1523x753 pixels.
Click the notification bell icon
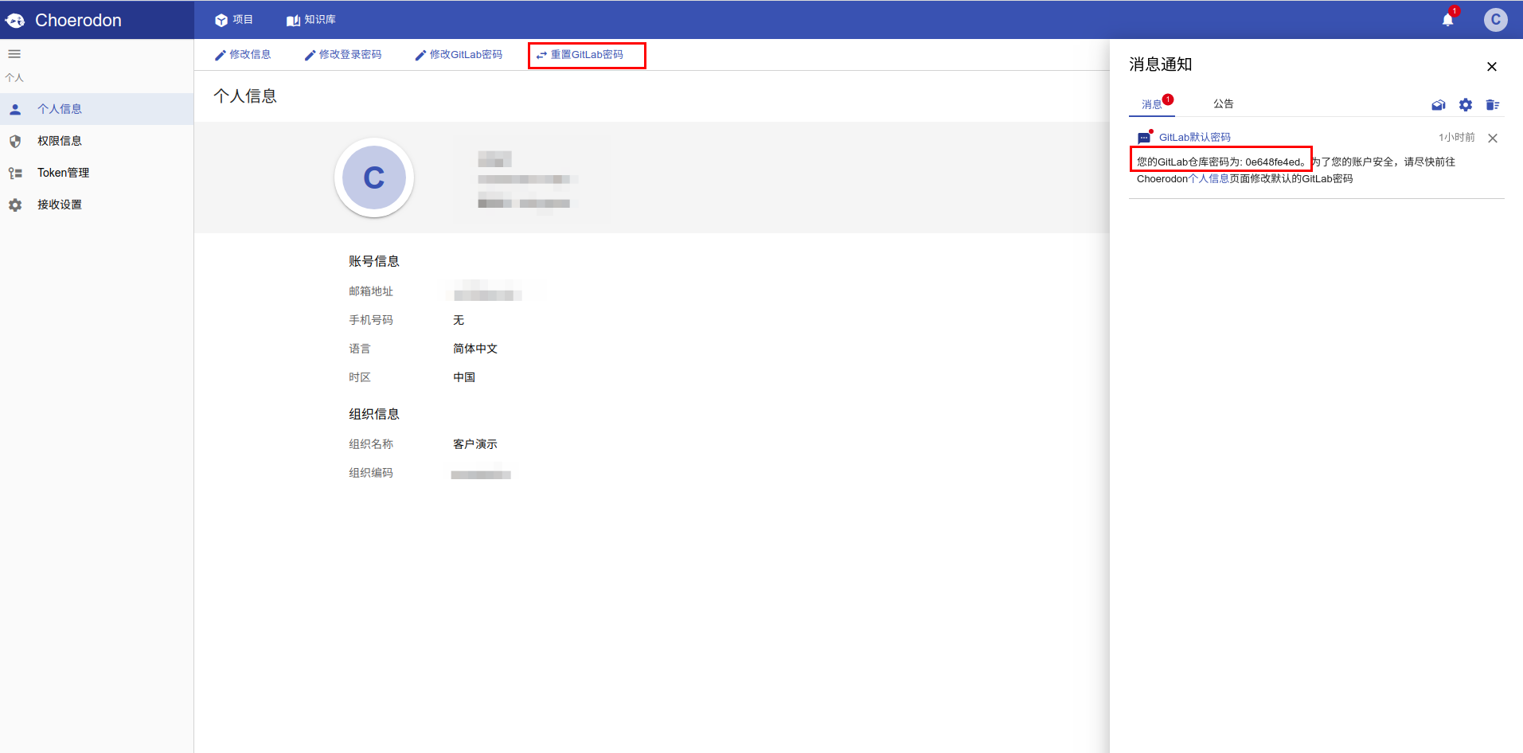(x=1447, y=20)
